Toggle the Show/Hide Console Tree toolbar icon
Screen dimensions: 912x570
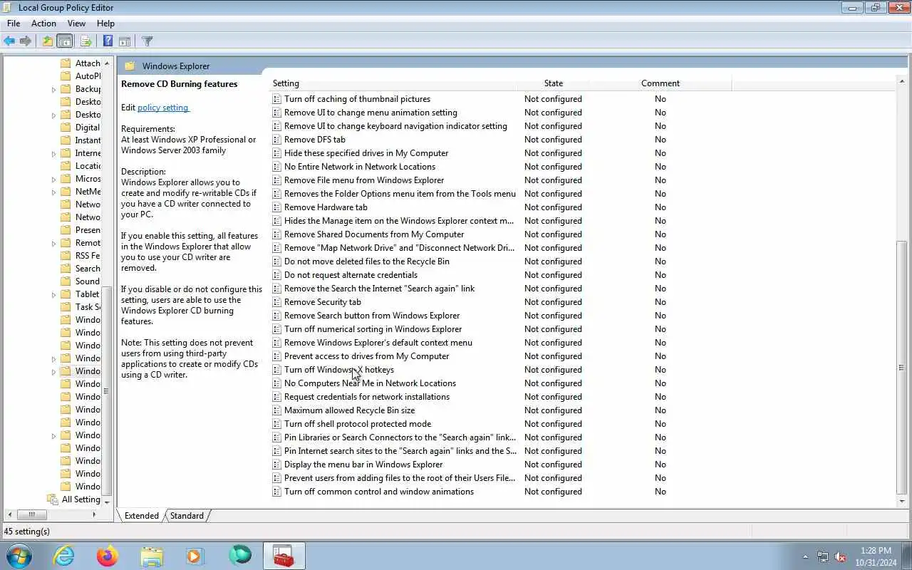pos(65,41)
